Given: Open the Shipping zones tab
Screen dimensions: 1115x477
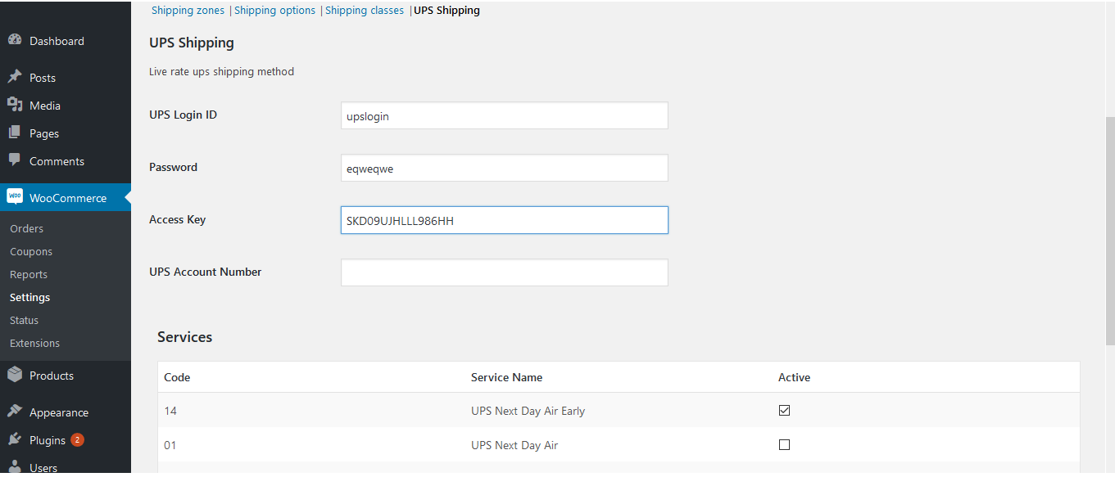Looking at the screenshot, I should (189, 11).
